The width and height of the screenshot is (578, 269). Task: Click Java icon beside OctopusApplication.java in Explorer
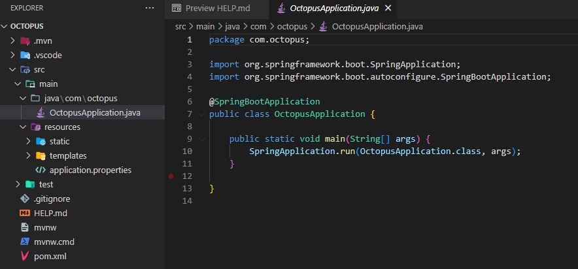[x=41, y=112]
